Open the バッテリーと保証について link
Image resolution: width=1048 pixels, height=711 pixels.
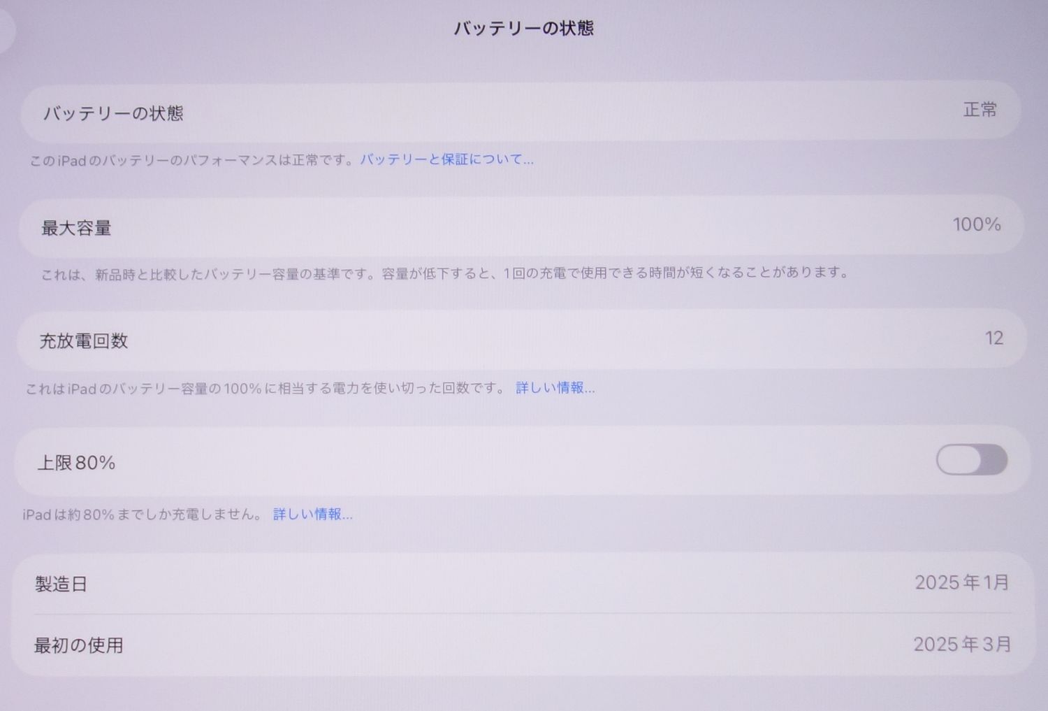coord(446,159)
